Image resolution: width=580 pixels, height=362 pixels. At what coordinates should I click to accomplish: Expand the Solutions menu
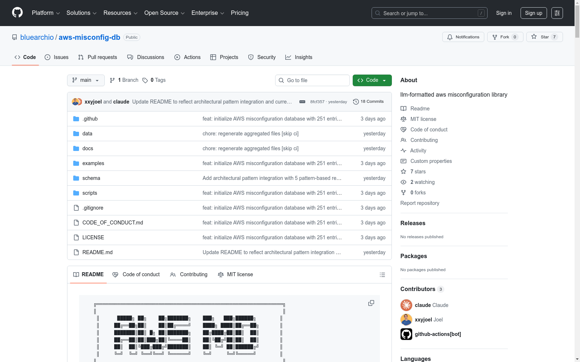coord(82,13)
